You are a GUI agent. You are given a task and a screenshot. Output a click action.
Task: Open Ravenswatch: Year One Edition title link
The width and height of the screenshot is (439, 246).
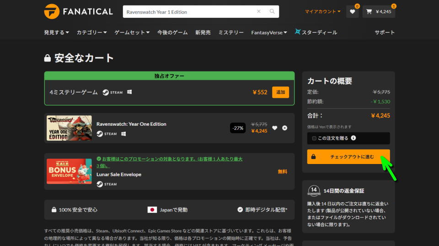point(131,124)
